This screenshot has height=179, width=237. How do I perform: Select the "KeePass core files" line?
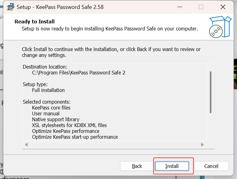coord(51,108)
